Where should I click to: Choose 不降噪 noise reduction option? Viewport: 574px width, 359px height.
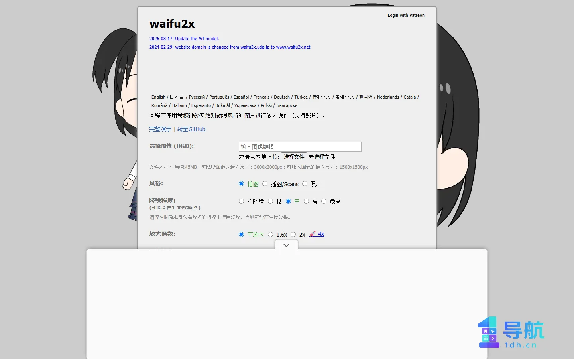(241, 201)
